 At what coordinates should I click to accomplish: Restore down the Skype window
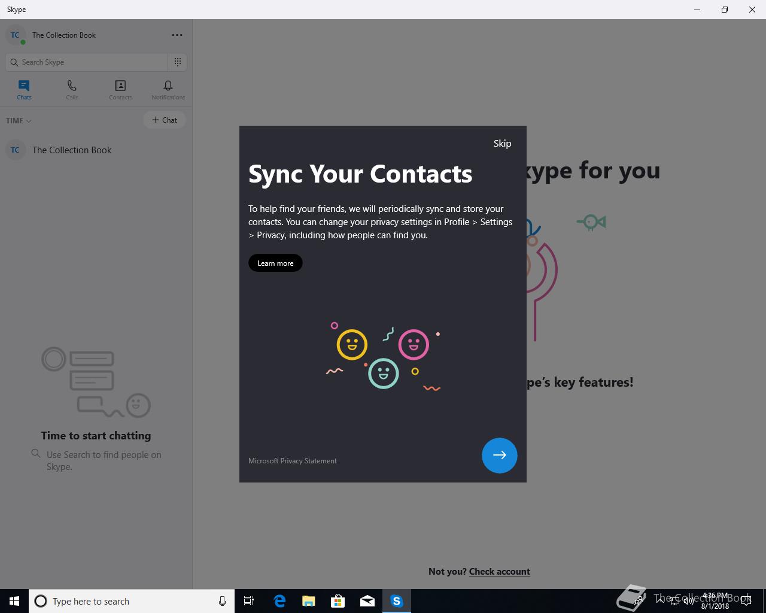[x=725, y=10]
